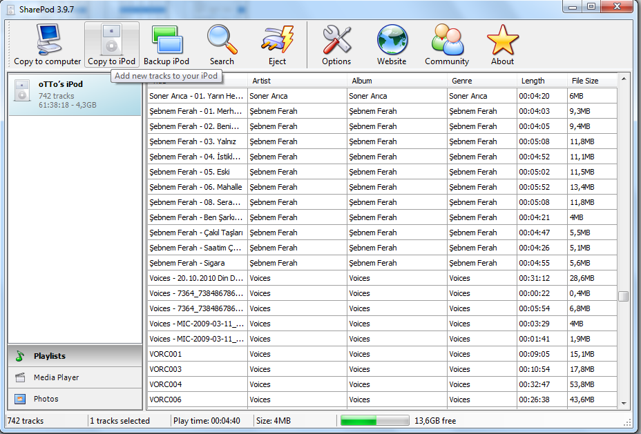Select track Şebnem Ferah - 08. Sera...

tap(382, 202)
